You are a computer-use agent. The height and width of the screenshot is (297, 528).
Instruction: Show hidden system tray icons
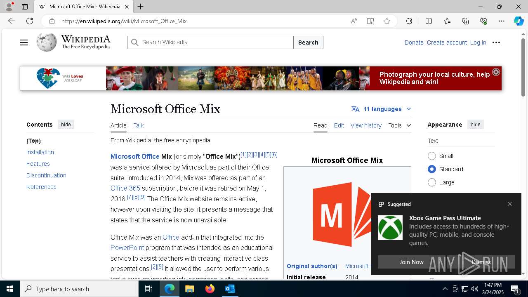click(445, 289)
